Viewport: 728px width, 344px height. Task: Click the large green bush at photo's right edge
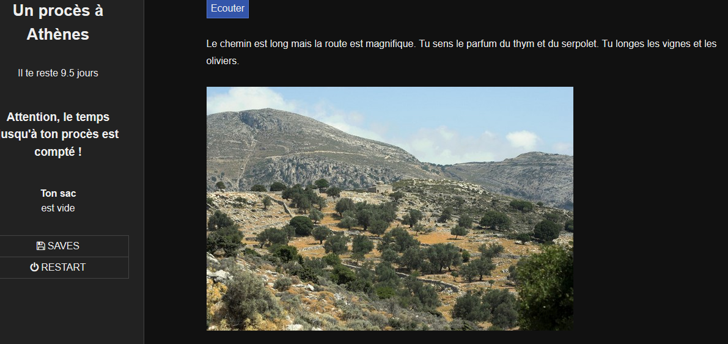pos(547,288)
